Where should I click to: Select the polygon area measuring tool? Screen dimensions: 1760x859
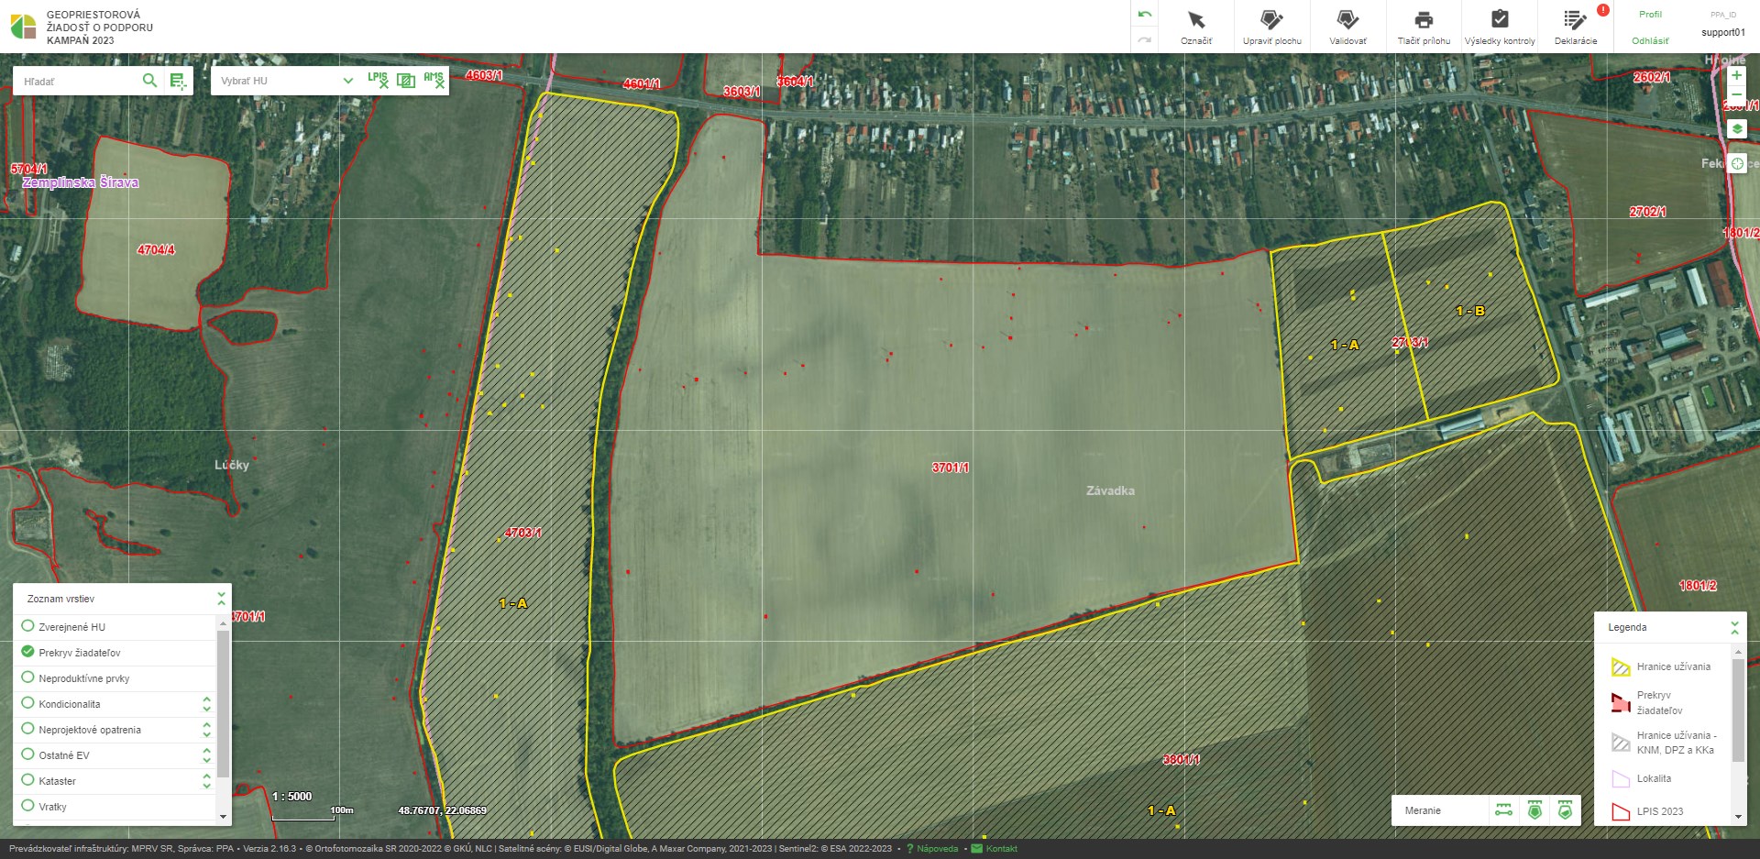[x=1534, y=810]
